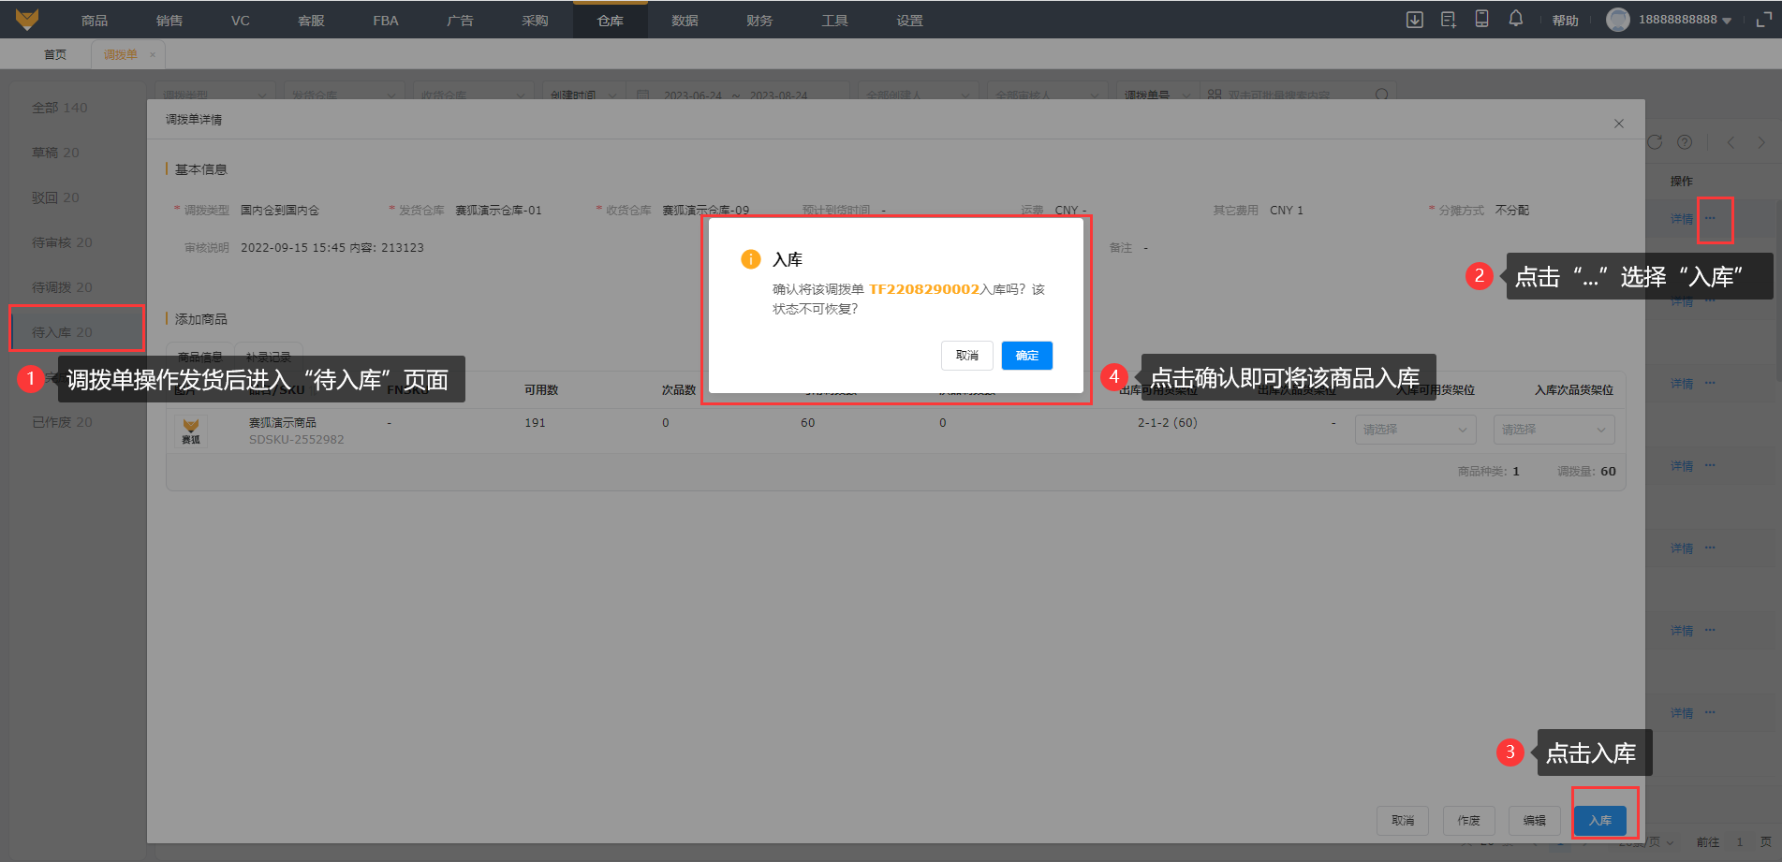Click the user avatar for 18888888888
This screenshot has width=1782, height=862.
[1617, 20]
